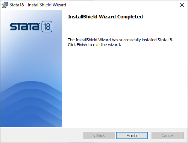Click the Stata wordmark logo
The image size is (188, 143).
pos(25,27)
